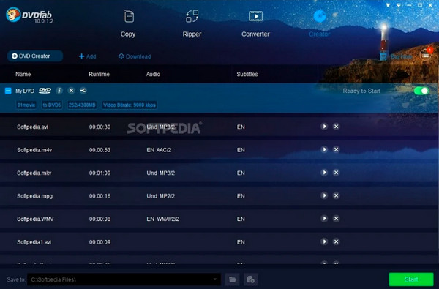Select the Softpedia.WMV file name
Image resolution: width=439 pixels, height=289 pixels.
point(35,219)
